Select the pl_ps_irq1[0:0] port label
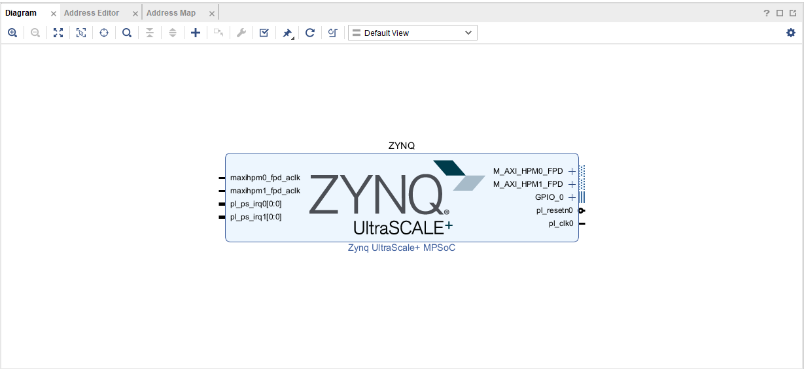 [256, 217]
